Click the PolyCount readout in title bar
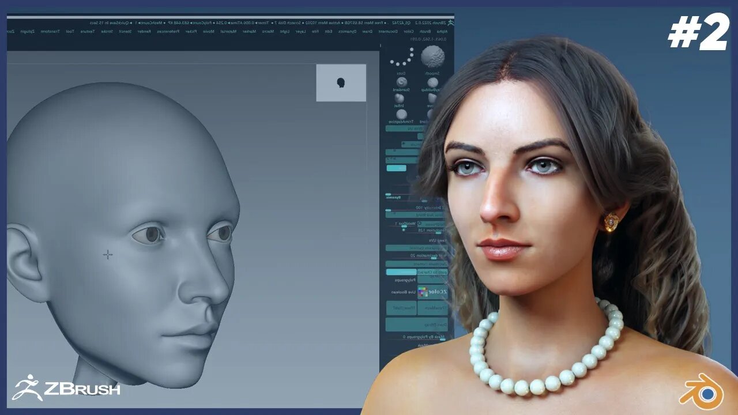Viewport: 738px width, 415px height. 190,22
